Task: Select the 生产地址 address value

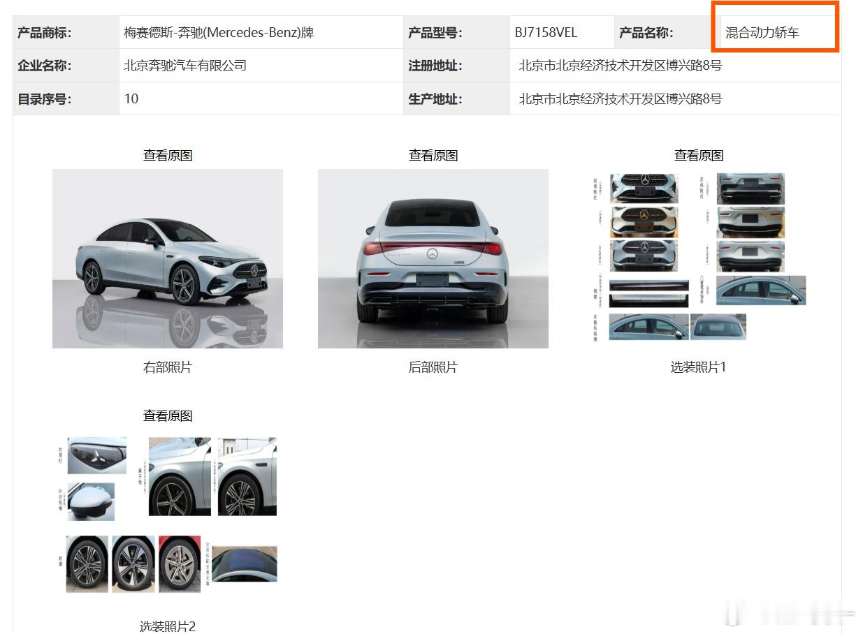Action: coord(621,98)
